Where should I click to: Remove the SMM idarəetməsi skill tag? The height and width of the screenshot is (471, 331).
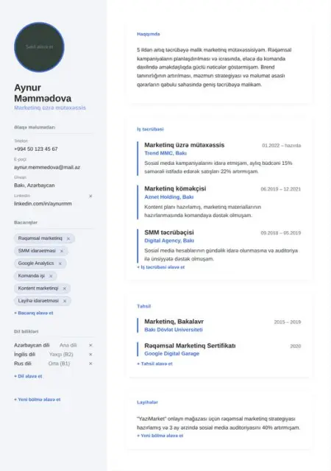[62, 251]
